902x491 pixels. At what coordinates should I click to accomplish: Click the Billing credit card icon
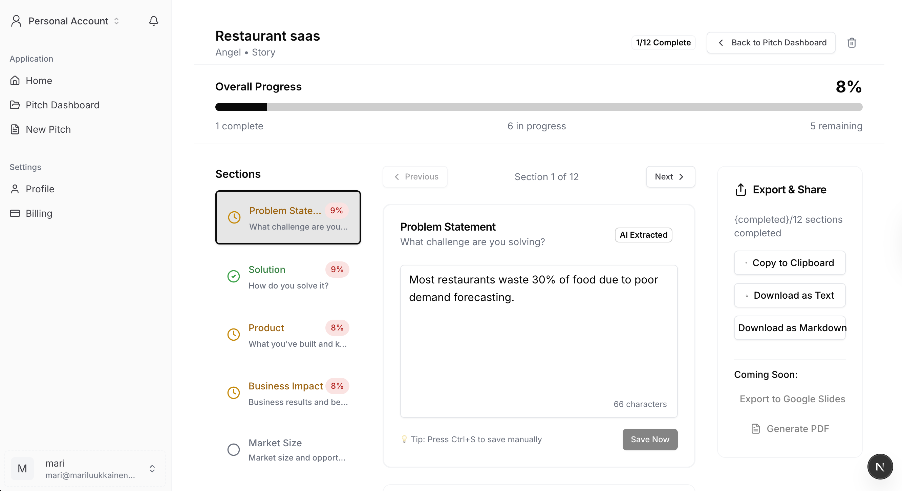click(x=15, y=213)
